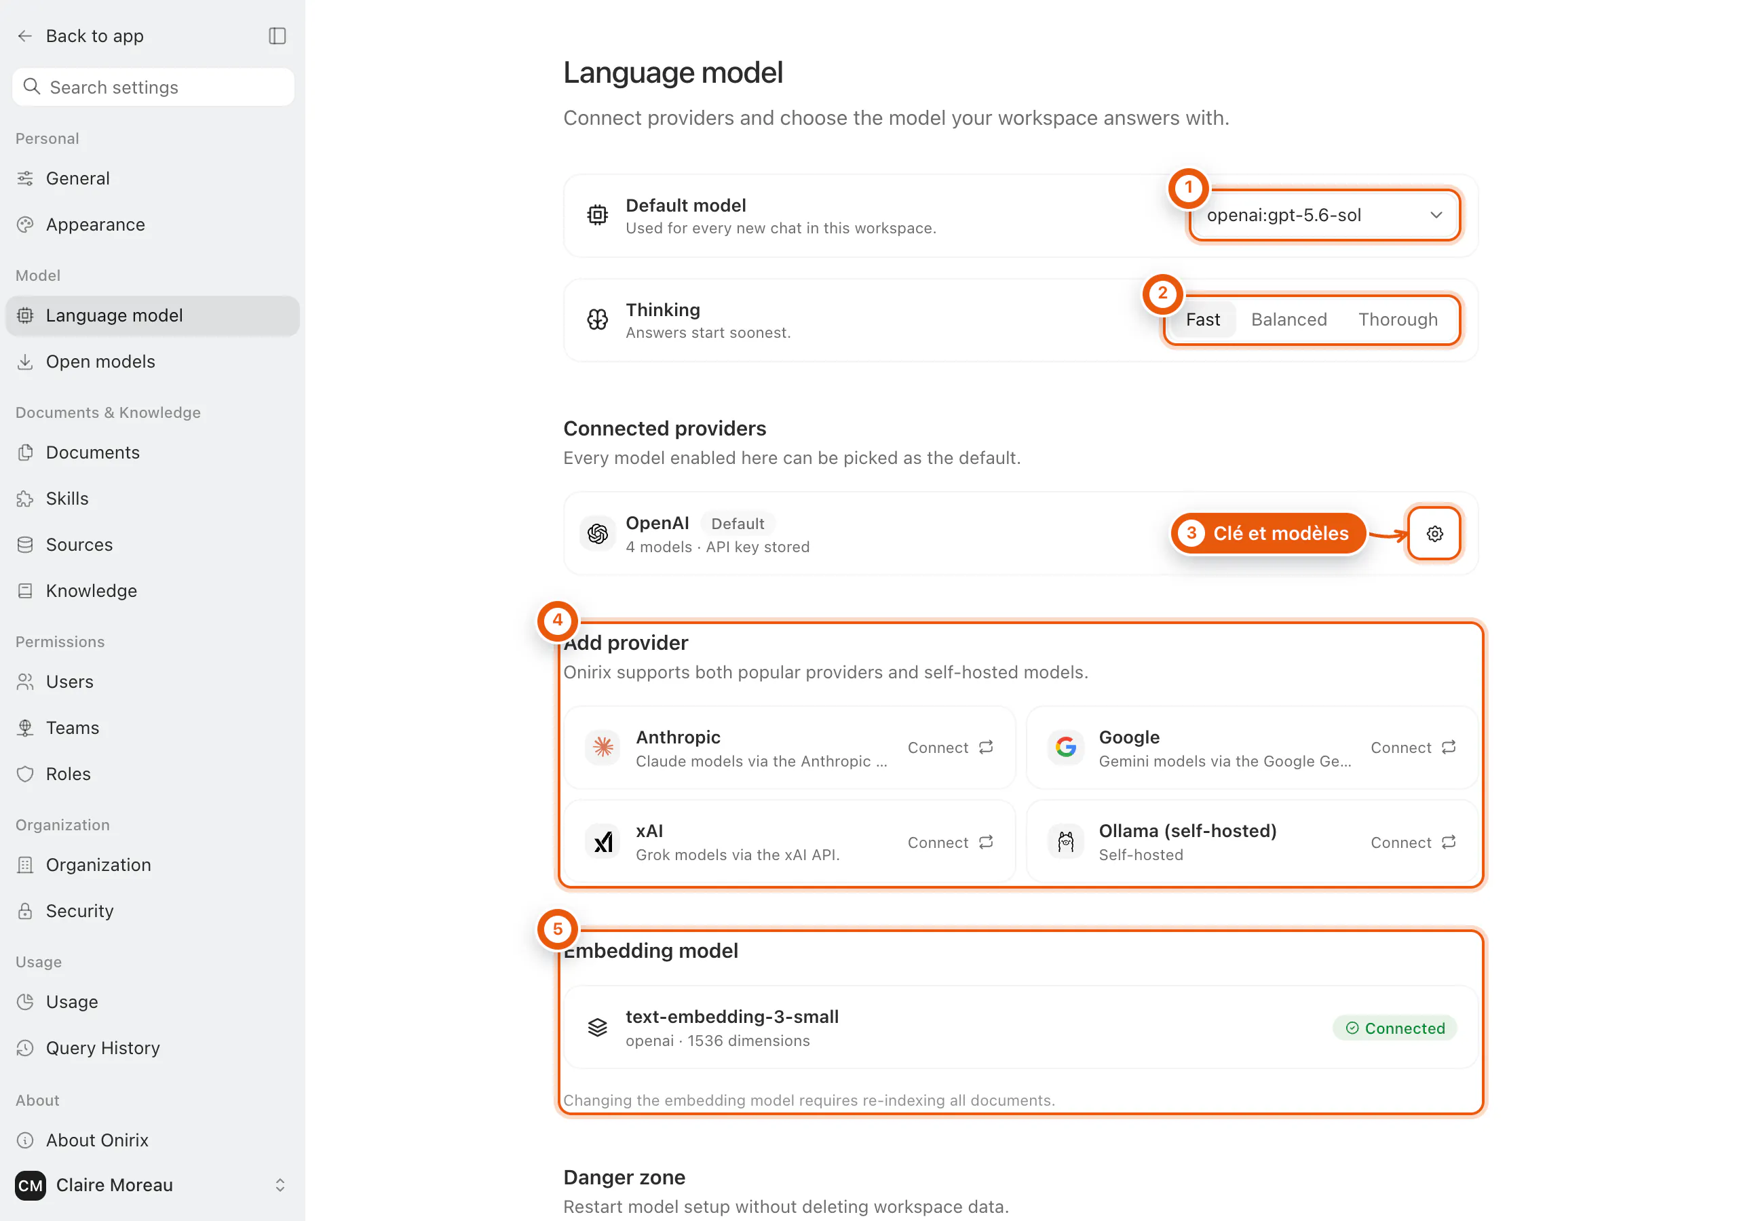Click the Thinking brain icon
Image resolution: width=1737 pixels, height=1221 pixels.
(x=598, y=320)
